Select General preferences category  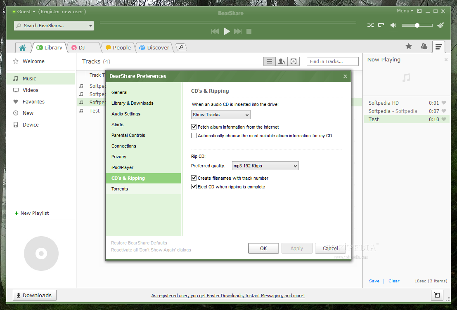143,92
